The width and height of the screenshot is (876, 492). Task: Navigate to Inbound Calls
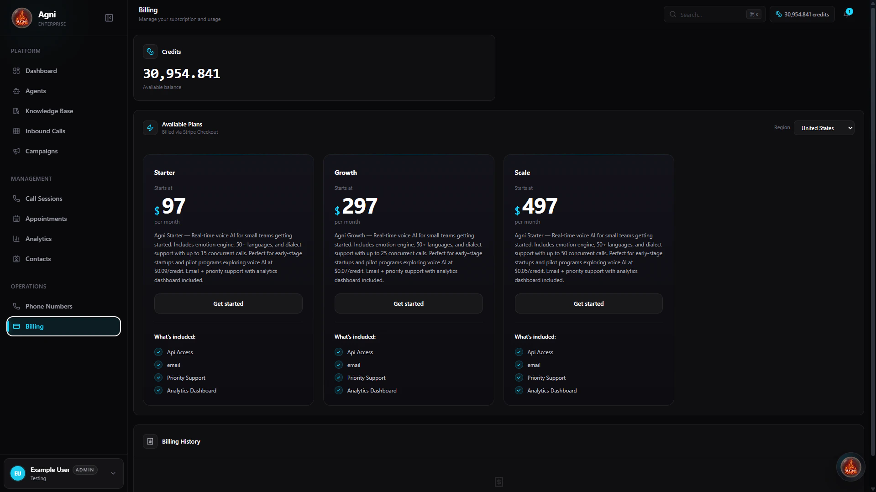pos(63,131)
